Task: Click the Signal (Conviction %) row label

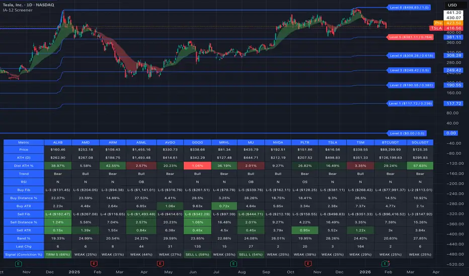Action: [24, 254]
